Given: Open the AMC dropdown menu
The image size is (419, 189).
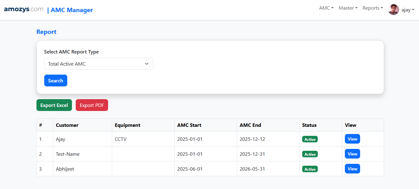Looking at the screenshot, I should click(x=326, y=8).
